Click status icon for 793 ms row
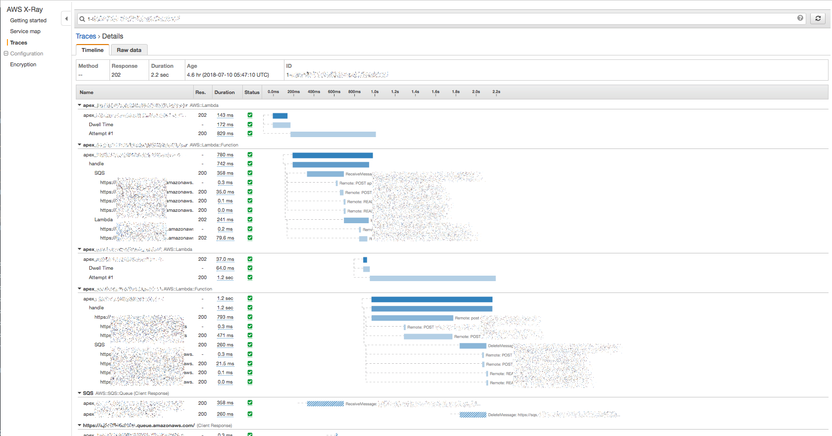Viewport: 832px width, 436px height. pyautogui.click(x=250, y=317)
